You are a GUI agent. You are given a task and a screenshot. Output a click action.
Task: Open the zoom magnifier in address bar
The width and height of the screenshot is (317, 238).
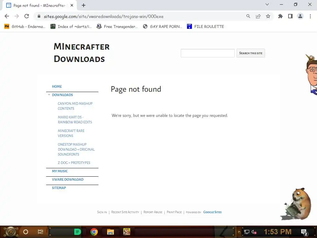pyautogui.click(x=248, y=16)
